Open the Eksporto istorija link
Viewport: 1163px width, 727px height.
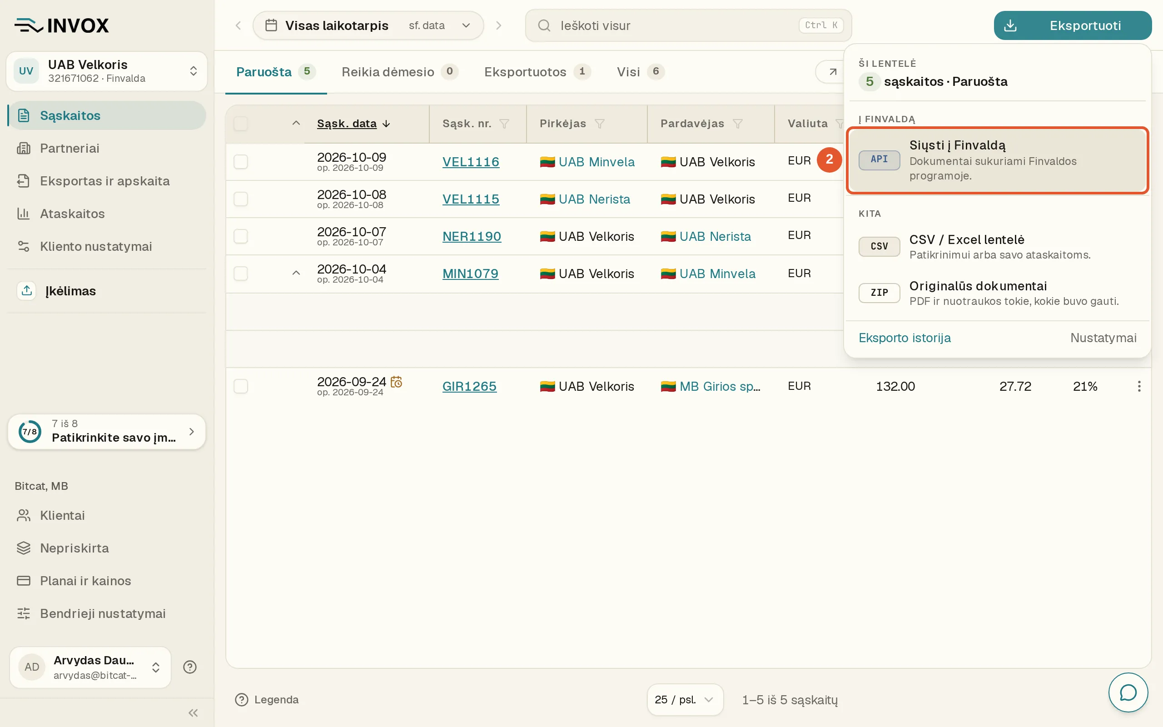coord(905,338)
